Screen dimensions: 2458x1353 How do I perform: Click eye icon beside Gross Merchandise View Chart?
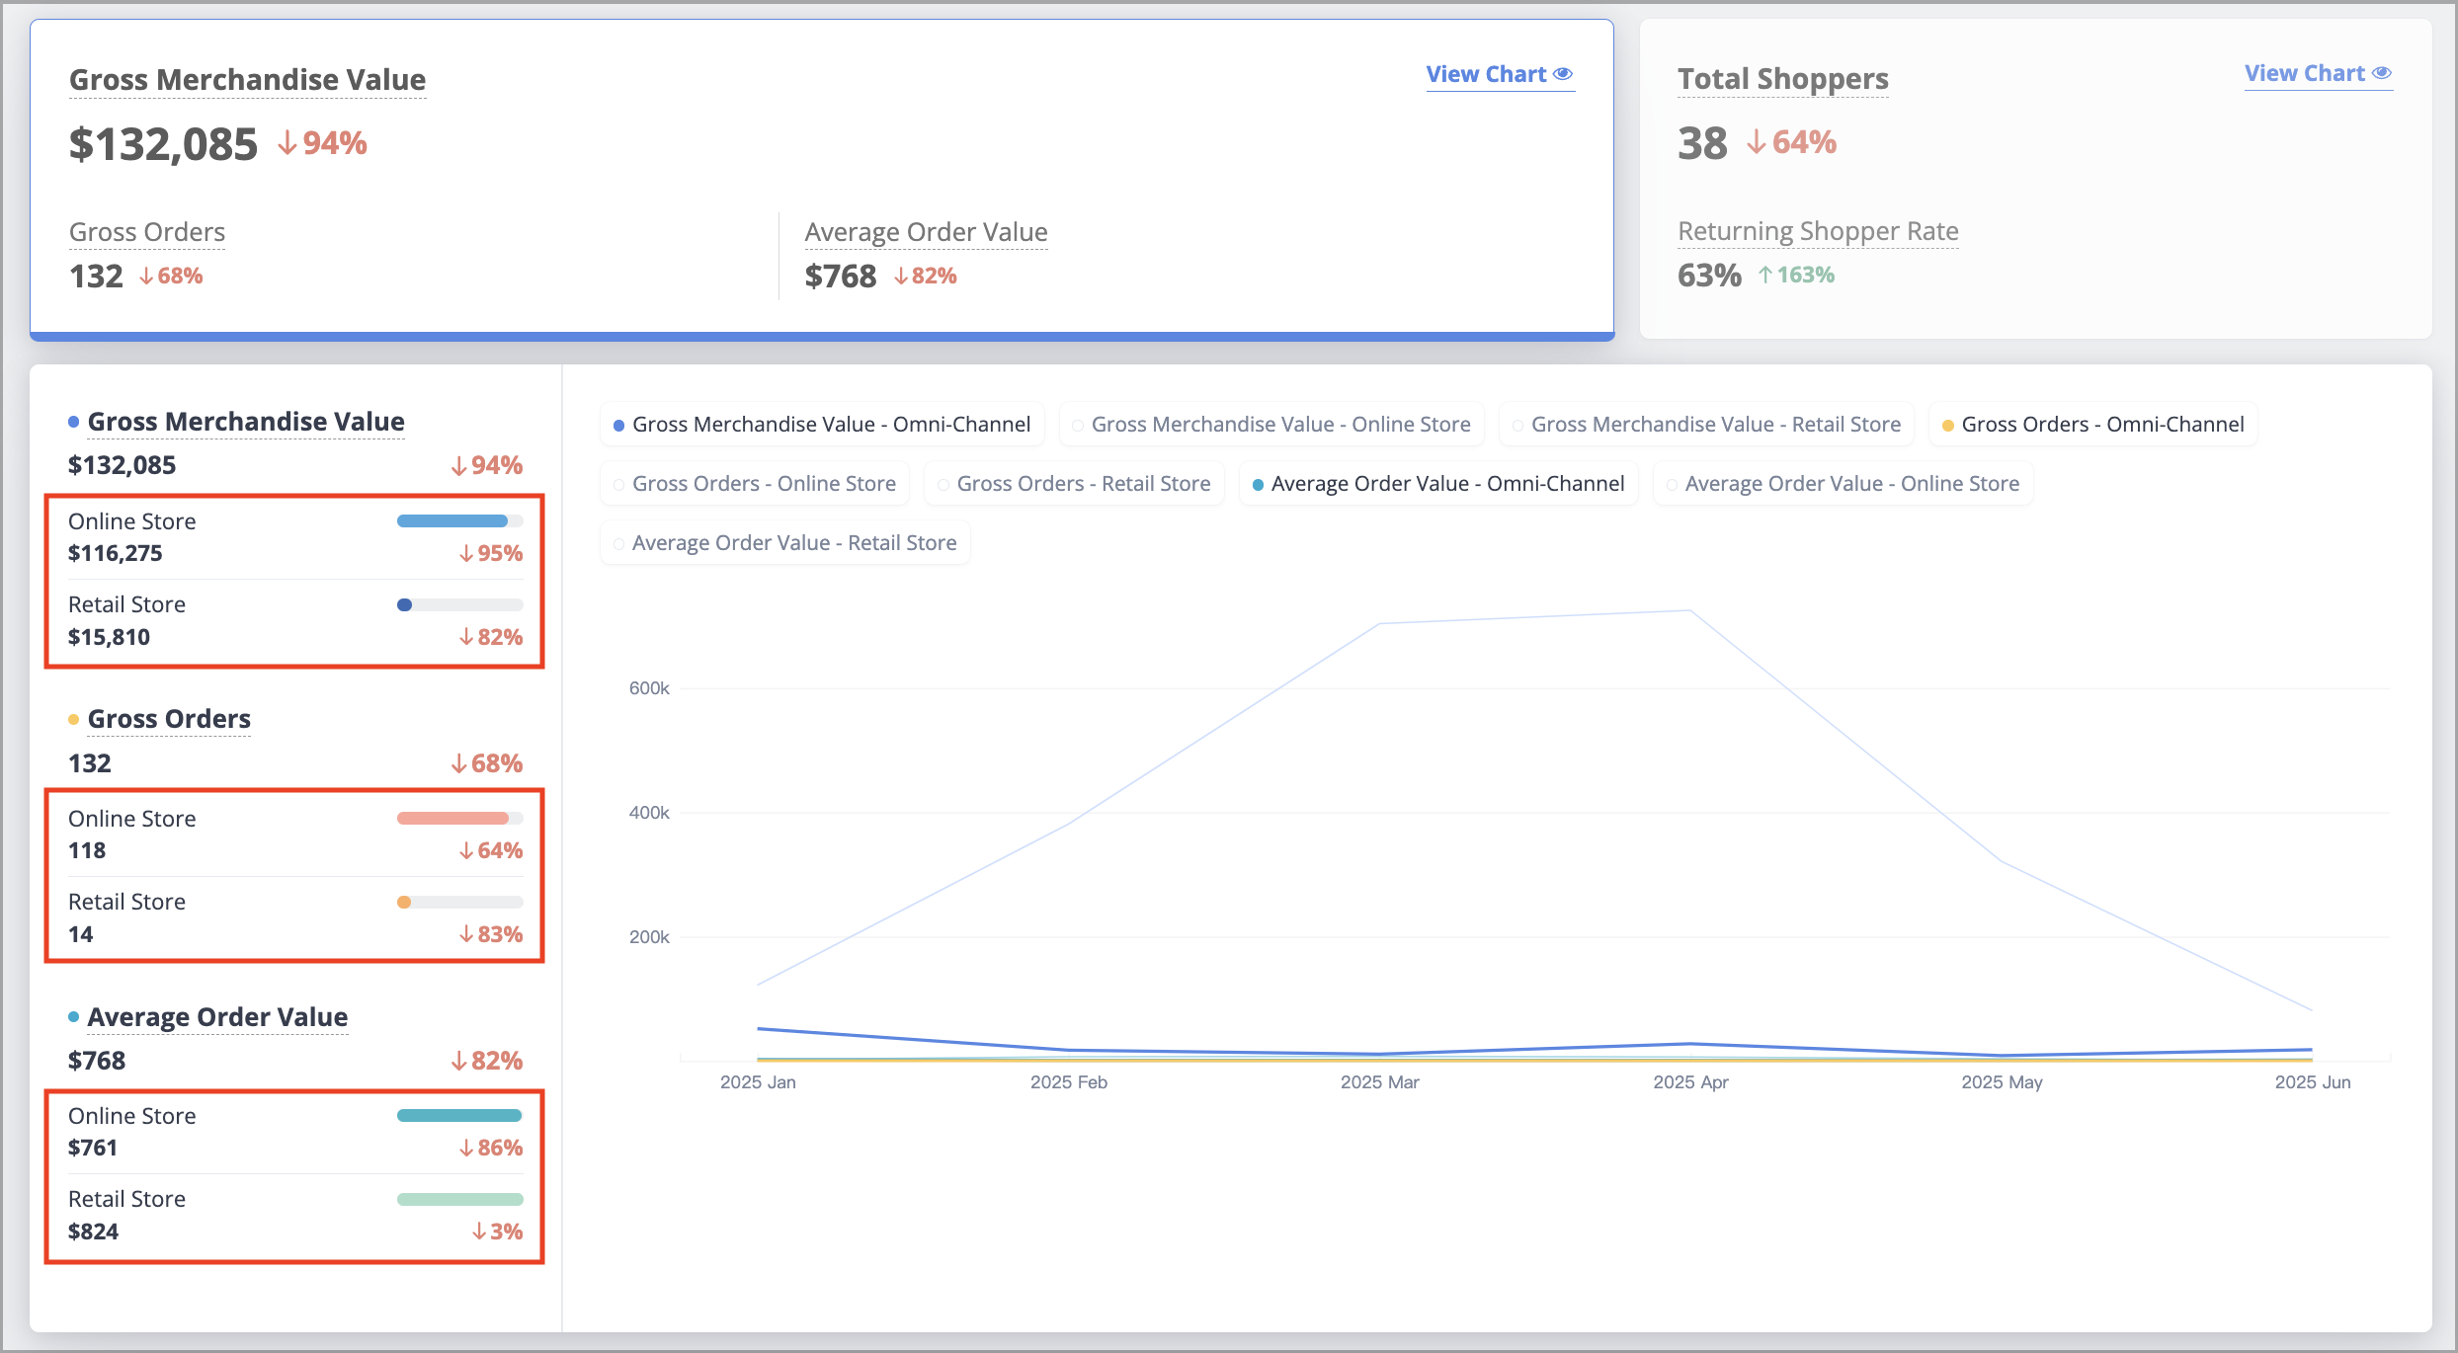coord(1562,74)
